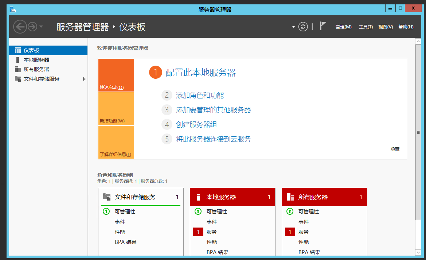Click the red services alert badge under 本地服务器
Image resolution: width=426 pixels, height=260 pixels.
coord(198,232)
